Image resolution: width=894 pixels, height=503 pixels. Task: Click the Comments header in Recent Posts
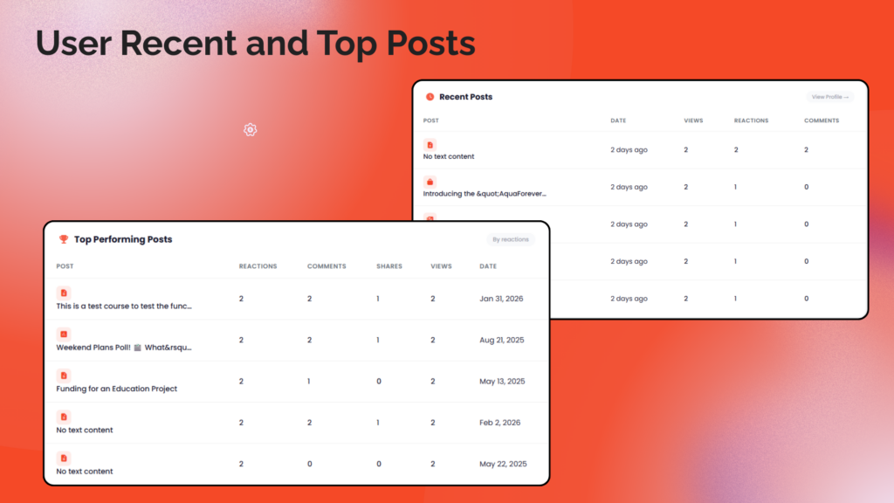822,121
